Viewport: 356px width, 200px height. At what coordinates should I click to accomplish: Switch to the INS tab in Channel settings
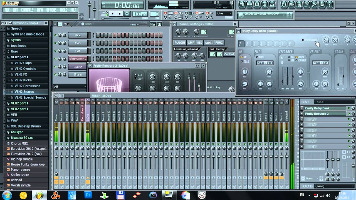click(199, 42)
